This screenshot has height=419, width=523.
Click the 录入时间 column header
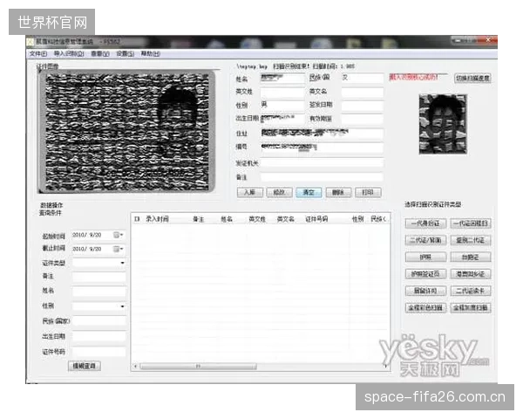[157, 219]
